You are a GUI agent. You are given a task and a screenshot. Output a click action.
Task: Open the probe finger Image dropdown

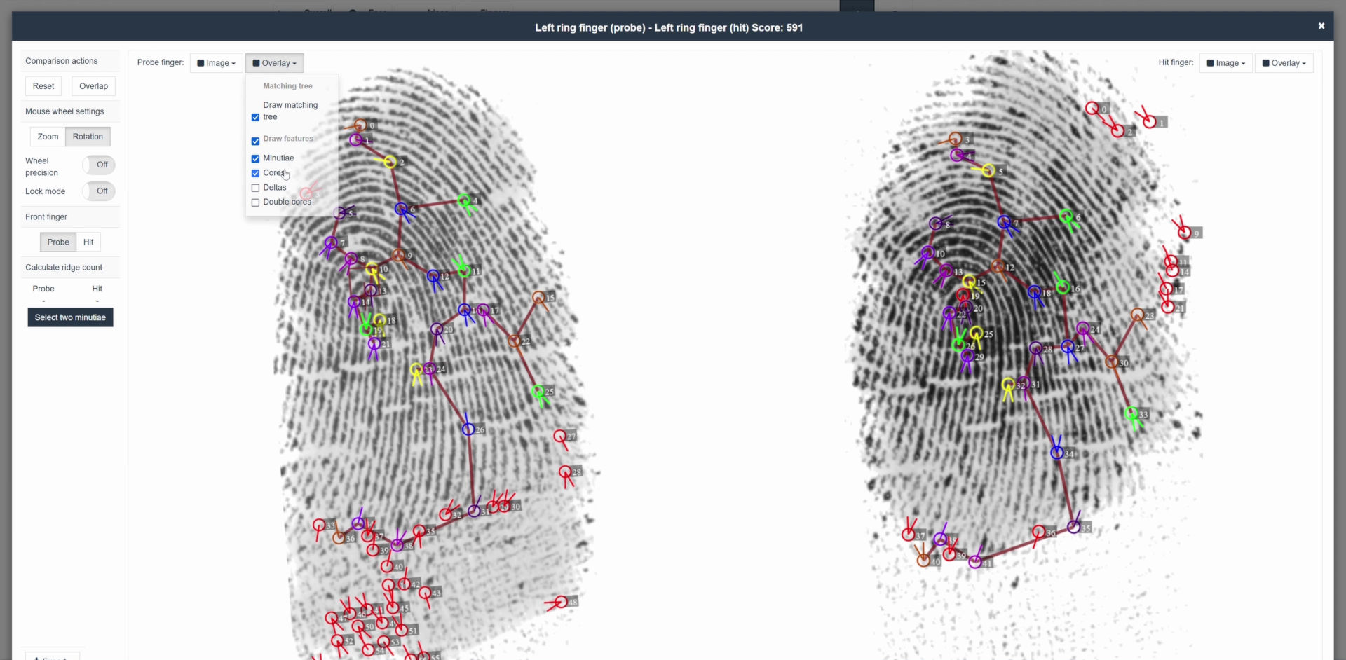point(216,63)
